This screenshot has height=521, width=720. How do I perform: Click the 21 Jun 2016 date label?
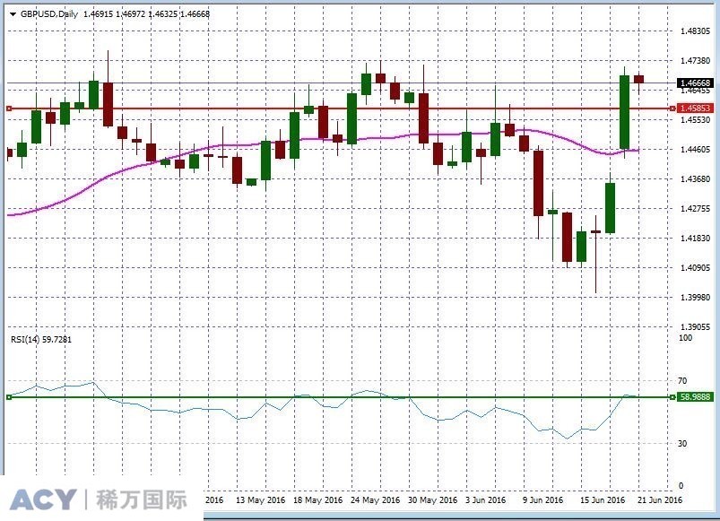point(660,499)
